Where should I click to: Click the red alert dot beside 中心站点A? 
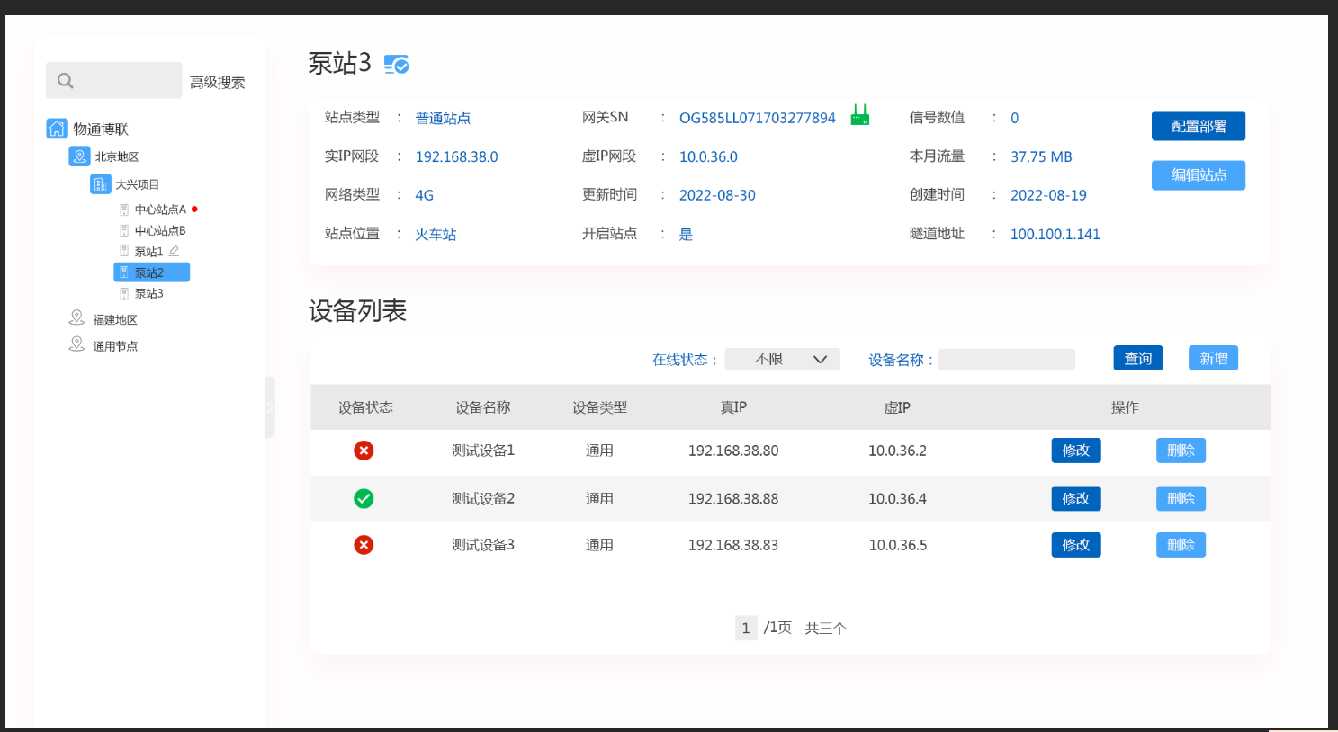click(x=194, y=210)
